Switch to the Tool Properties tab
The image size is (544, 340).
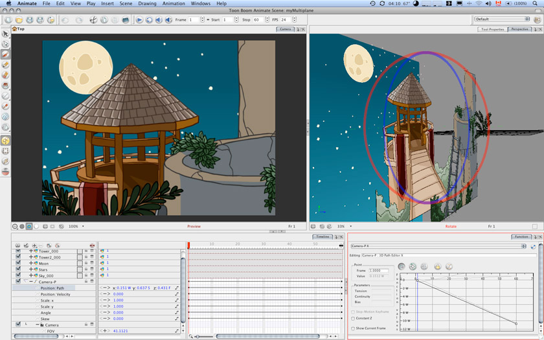point(492,29)
